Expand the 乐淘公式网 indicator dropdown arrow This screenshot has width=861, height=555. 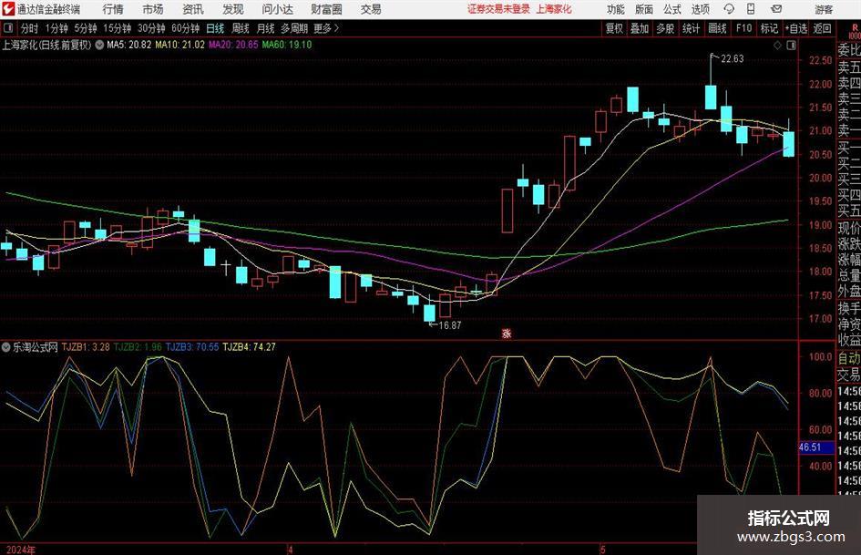tap(6, 346)
